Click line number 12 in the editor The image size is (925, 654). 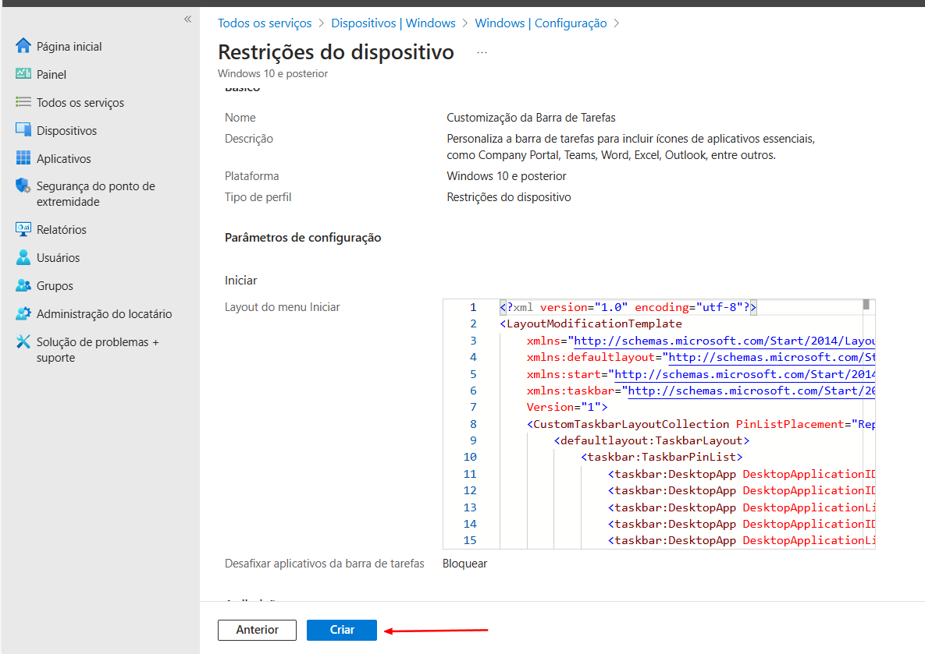[470, 490]
